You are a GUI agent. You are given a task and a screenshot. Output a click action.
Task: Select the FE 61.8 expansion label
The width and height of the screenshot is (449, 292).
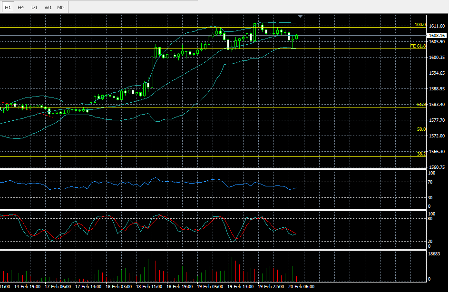tap(418, 46)
